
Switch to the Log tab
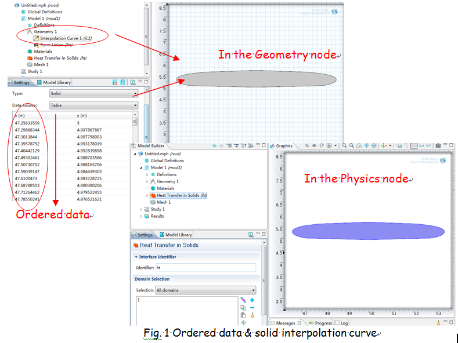tap(344, 323)
